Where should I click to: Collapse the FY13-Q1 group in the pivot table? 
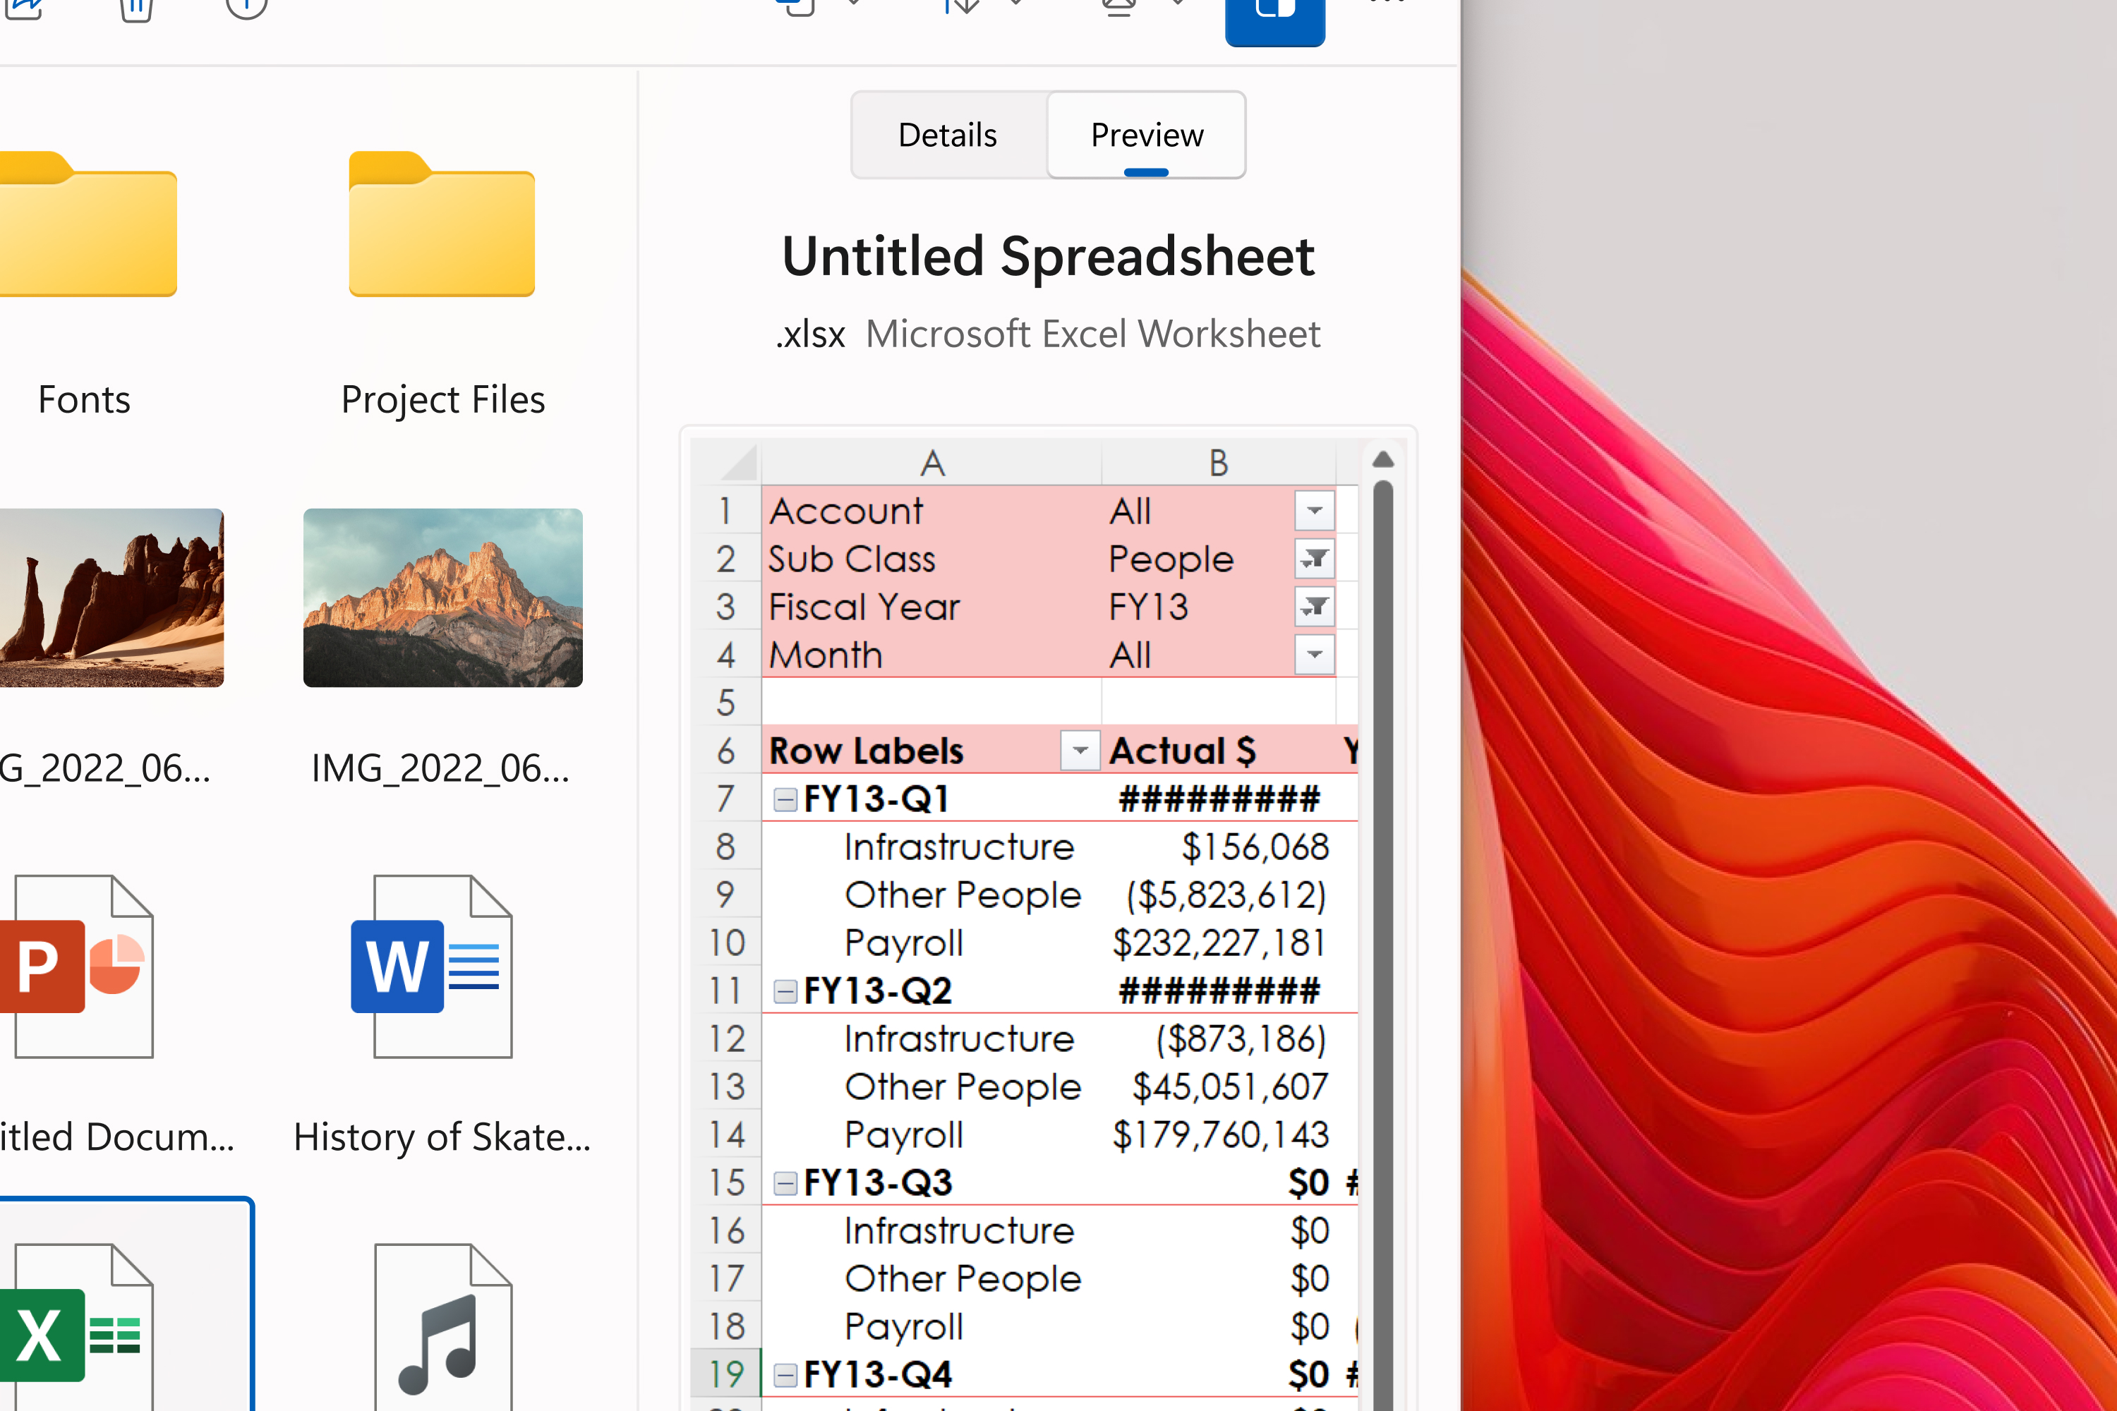click(x=785, y=799)
